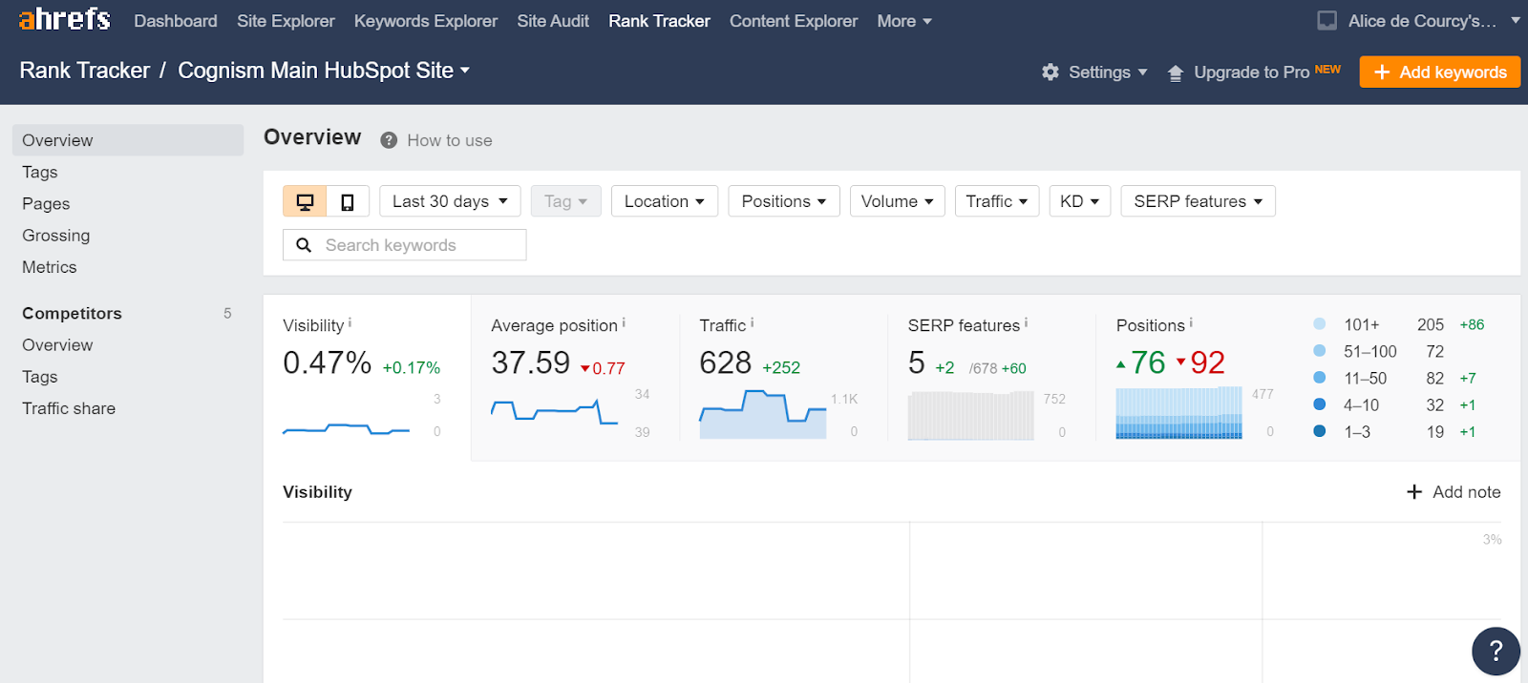Image resolution: width=1528 pixels, height=683 pixels.
Task: Click the account monitor icon beside Alice de Courcy
Action: (1326, 21)
